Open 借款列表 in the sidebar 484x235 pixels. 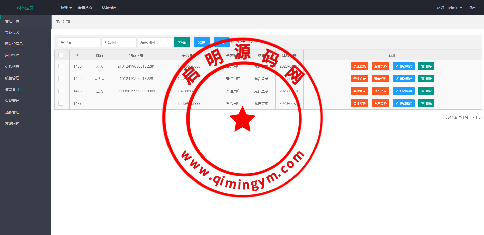coord(12,67)
